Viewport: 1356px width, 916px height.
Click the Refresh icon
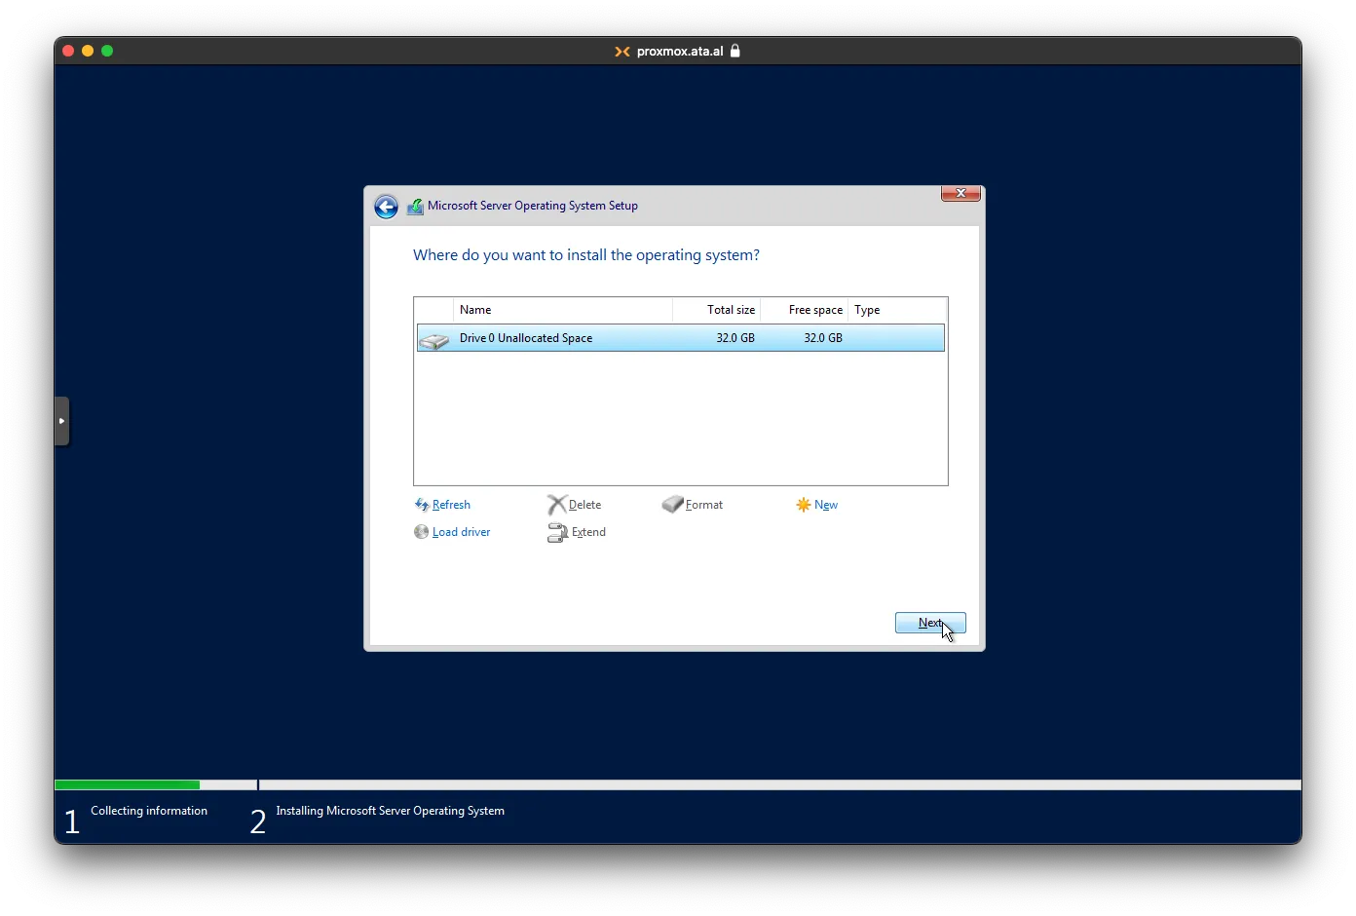tap(422, 505)
